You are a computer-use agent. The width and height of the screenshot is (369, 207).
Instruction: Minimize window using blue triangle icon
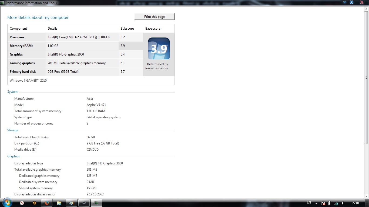coord(344,2)
